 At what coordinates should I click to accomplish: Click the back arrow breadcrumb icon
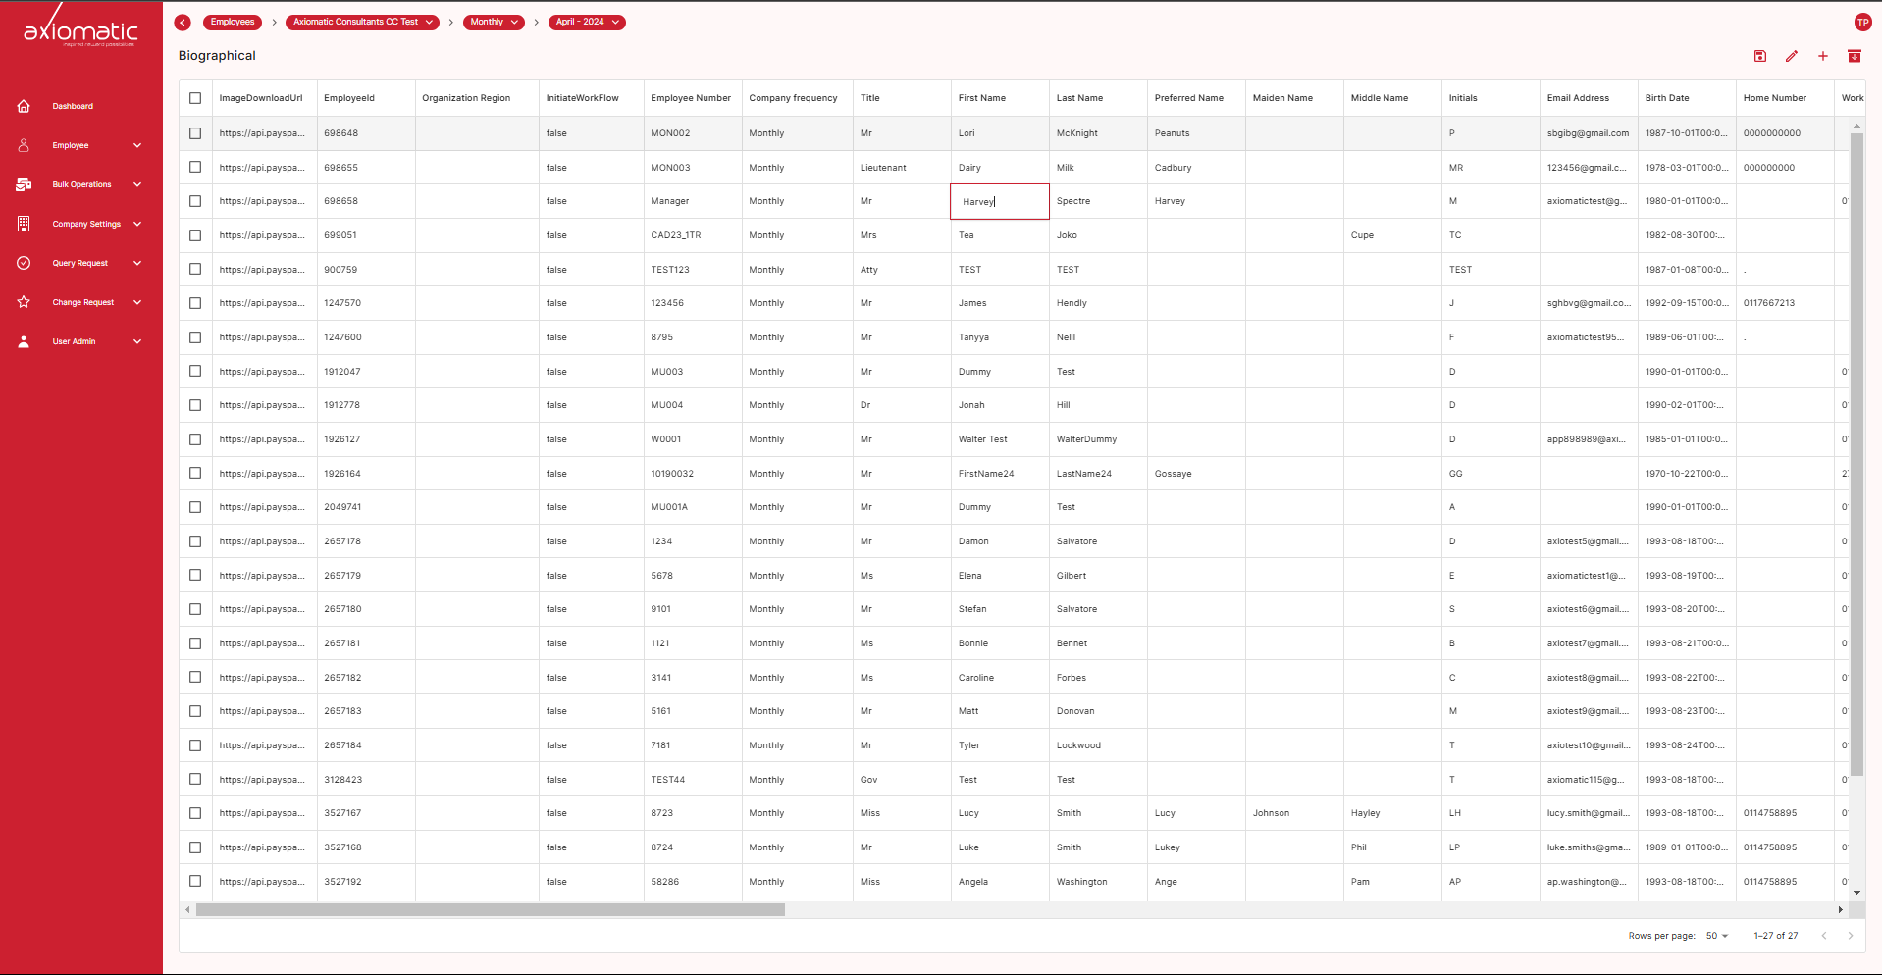pos(183,23)
